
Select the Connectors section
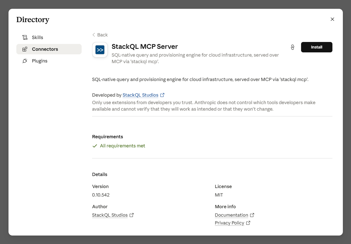(49, 49)
